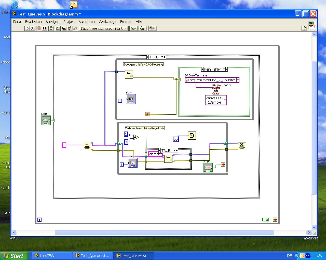Open the Hilfe menu

(139, 22)
